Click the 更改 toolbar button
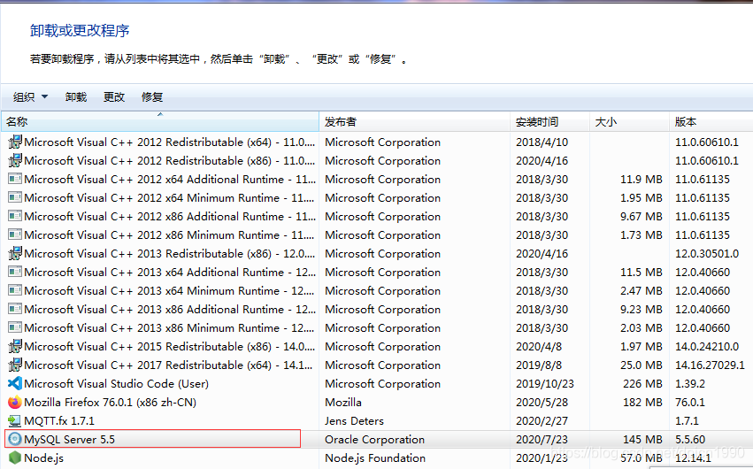The height and width of the screenshot is (469, 753). pyautogui.click(x=114, y=97)
